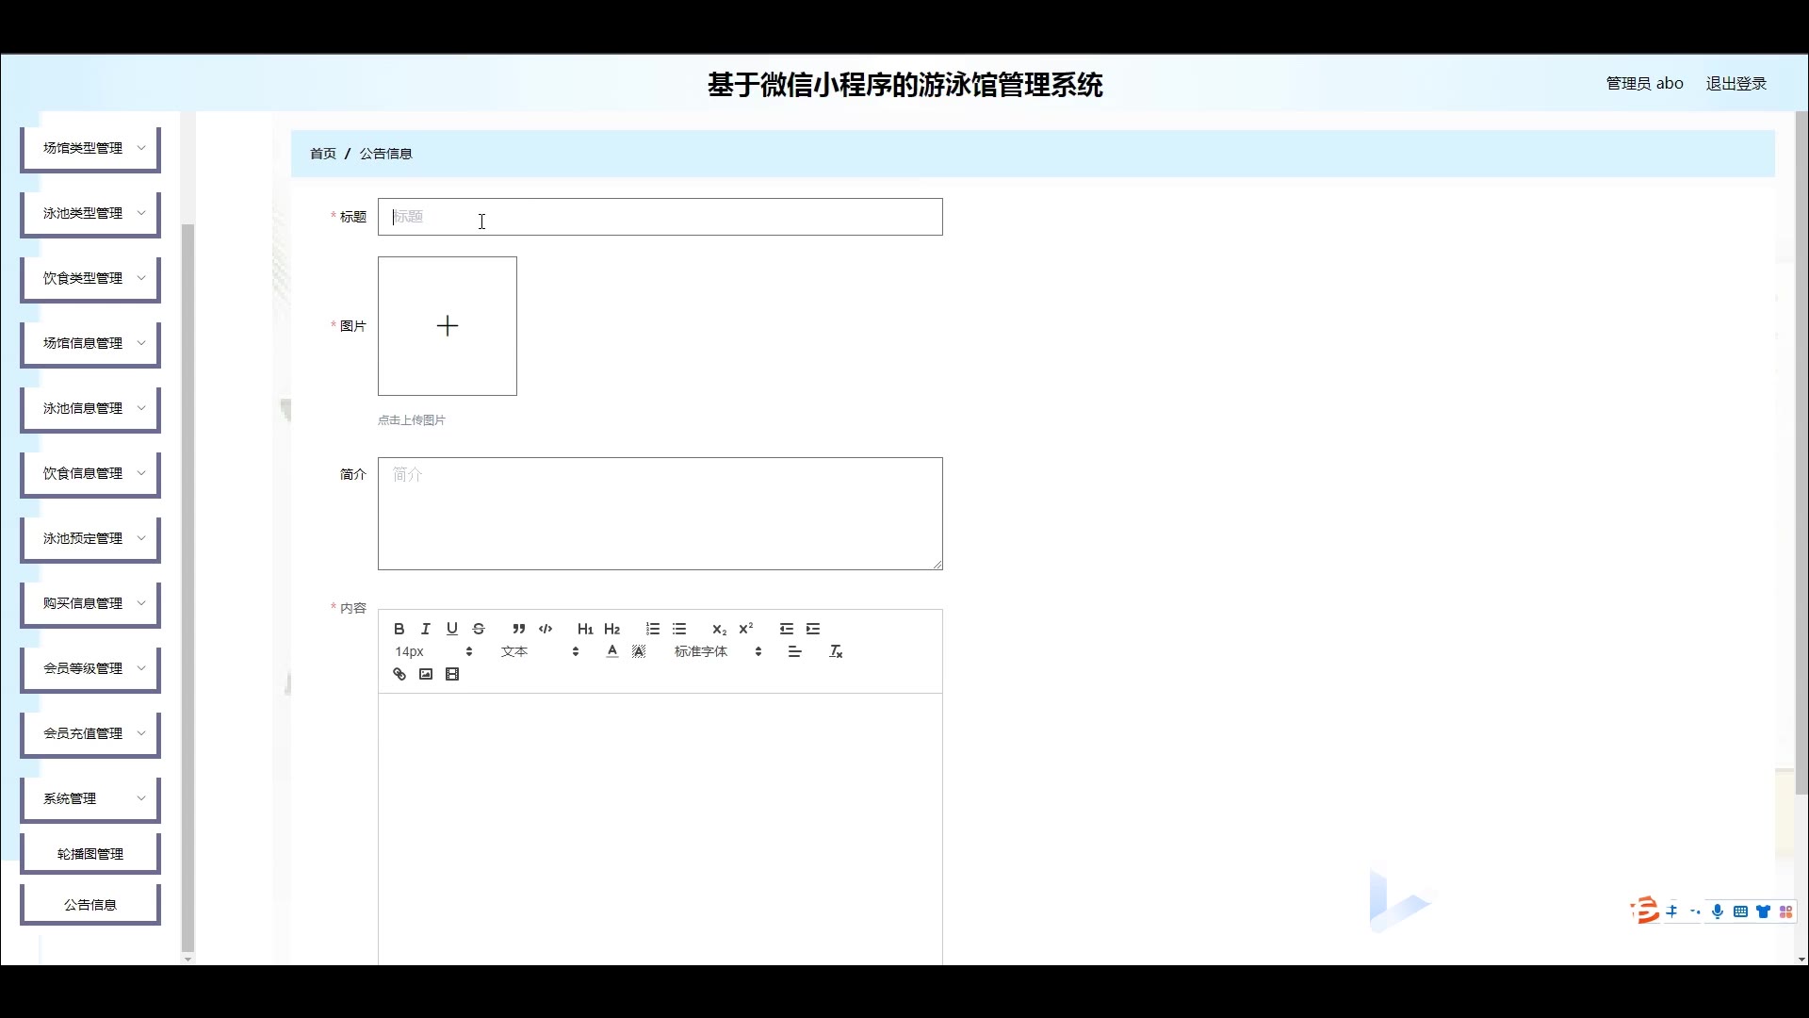Click the Sogou microphone voice input icon
Screen dimensions: 1809x1018
[x=1718, y=911]
